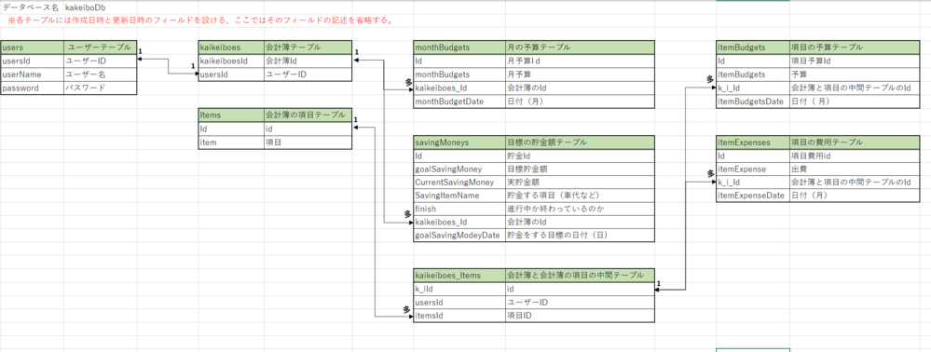
Task: Click the ユーザーテーブル header cell
Action: point(101,47)
